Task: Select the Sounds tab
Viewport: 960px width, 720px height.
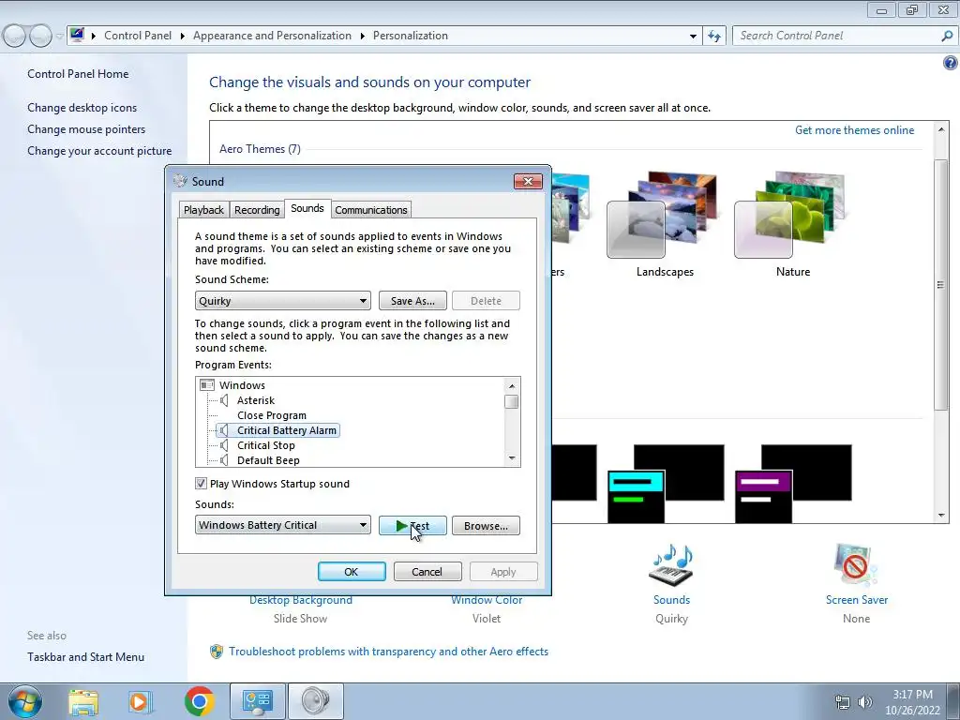Action: [307, 208]
